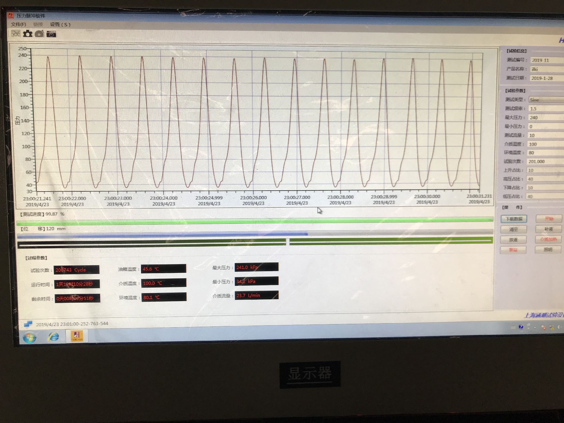Screen dimensions: 564x423
Task: Click the 产品名称 field showing ilki
Action: [547, 69]
